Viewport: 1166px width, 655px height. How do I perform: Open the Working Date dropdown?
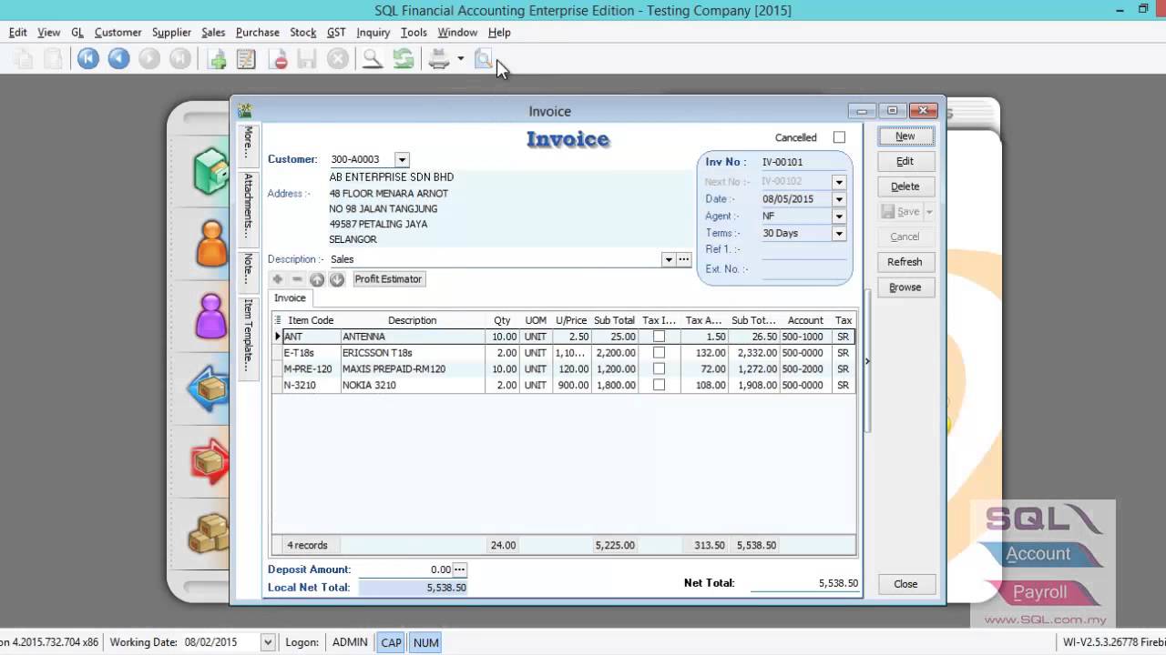[x=268, y=642]
